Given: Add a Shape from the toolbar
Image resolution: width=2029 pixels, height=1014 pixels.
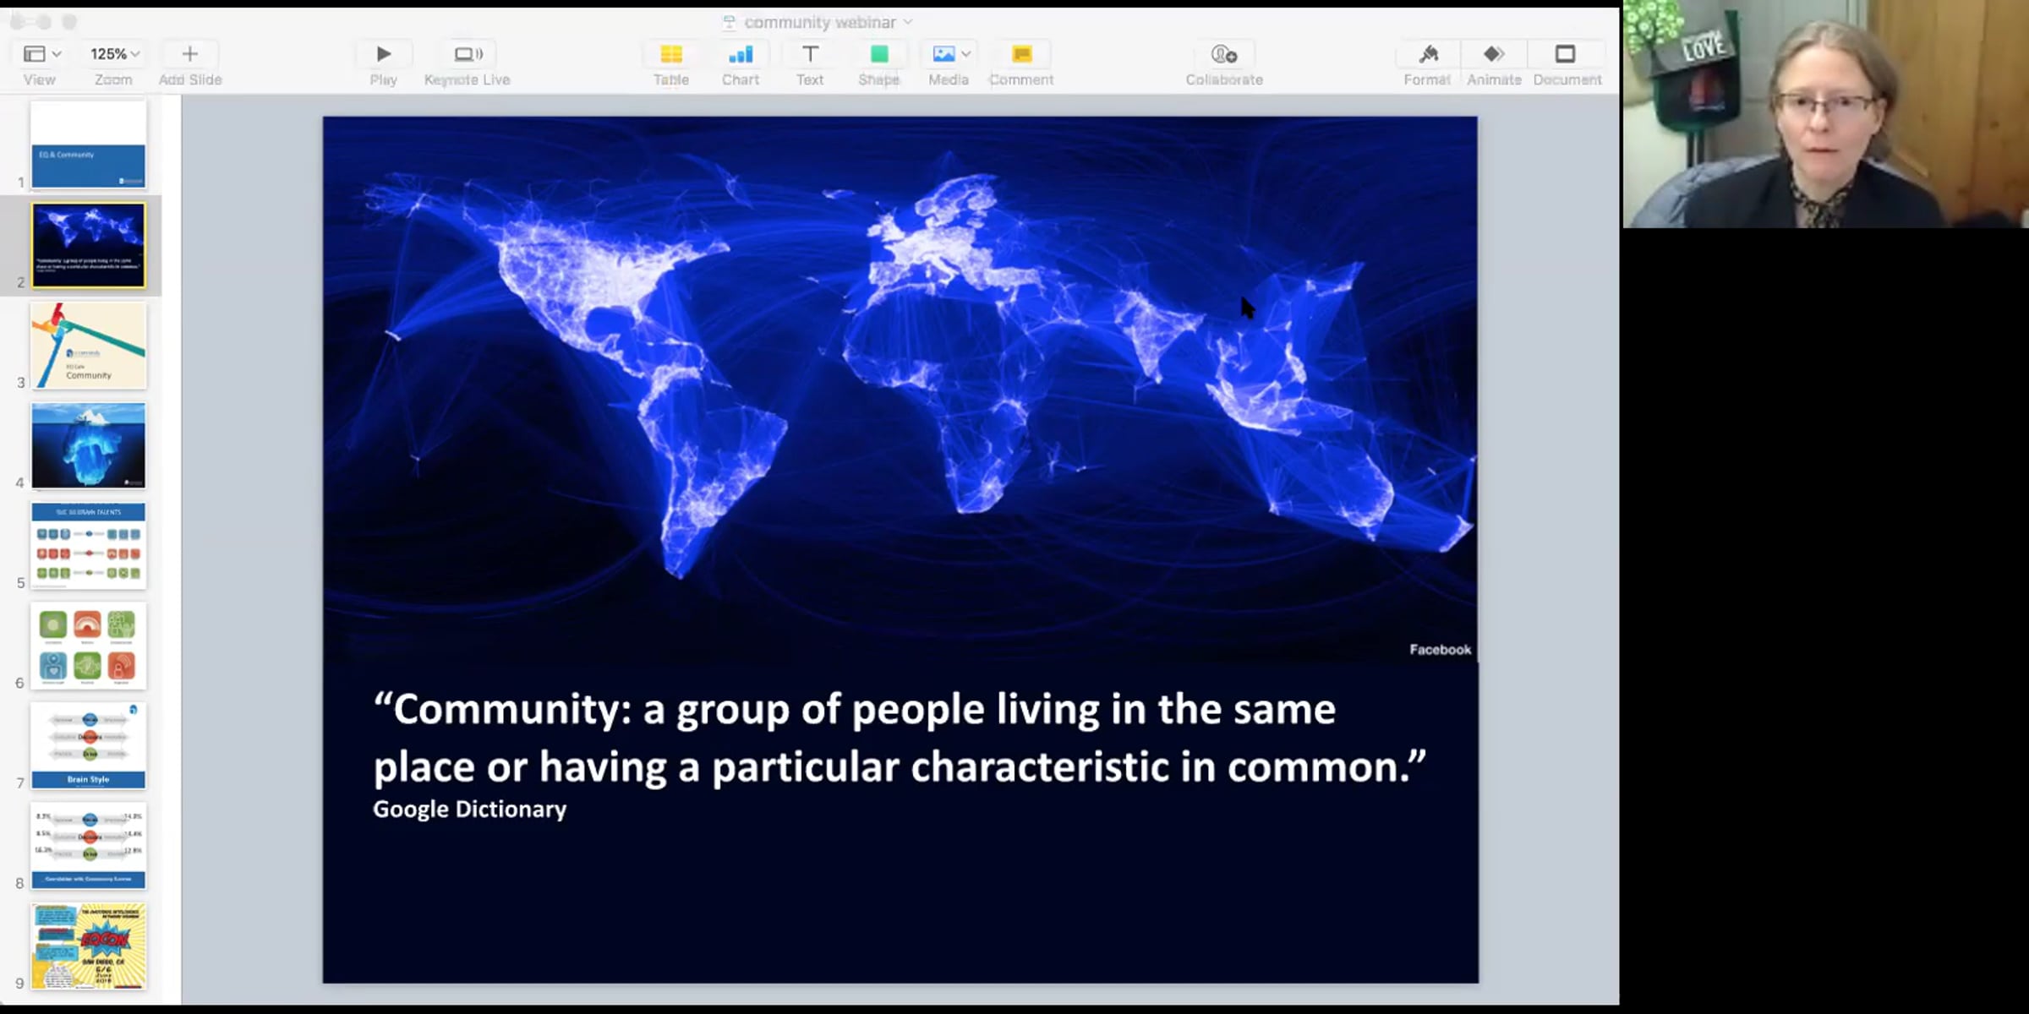Looking at the screenshot, I should pos(879,55).
